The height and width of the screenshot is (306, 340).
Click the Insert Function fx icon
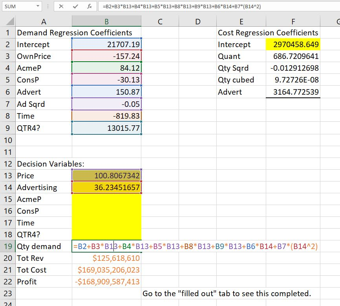coord(90,6)
